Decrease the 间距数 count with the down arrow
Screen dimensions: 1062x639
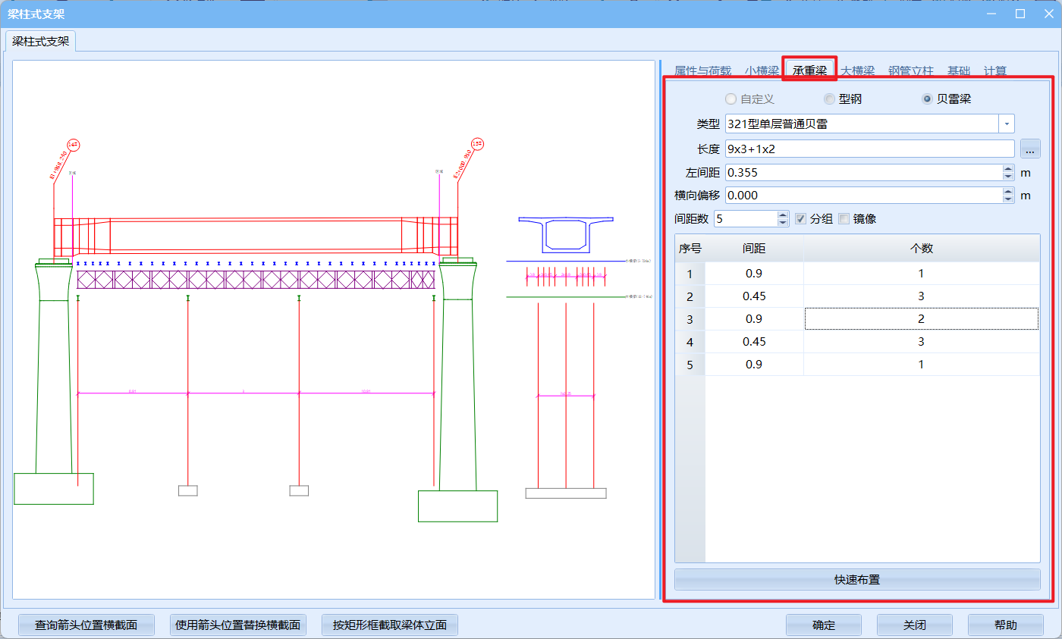784,223
